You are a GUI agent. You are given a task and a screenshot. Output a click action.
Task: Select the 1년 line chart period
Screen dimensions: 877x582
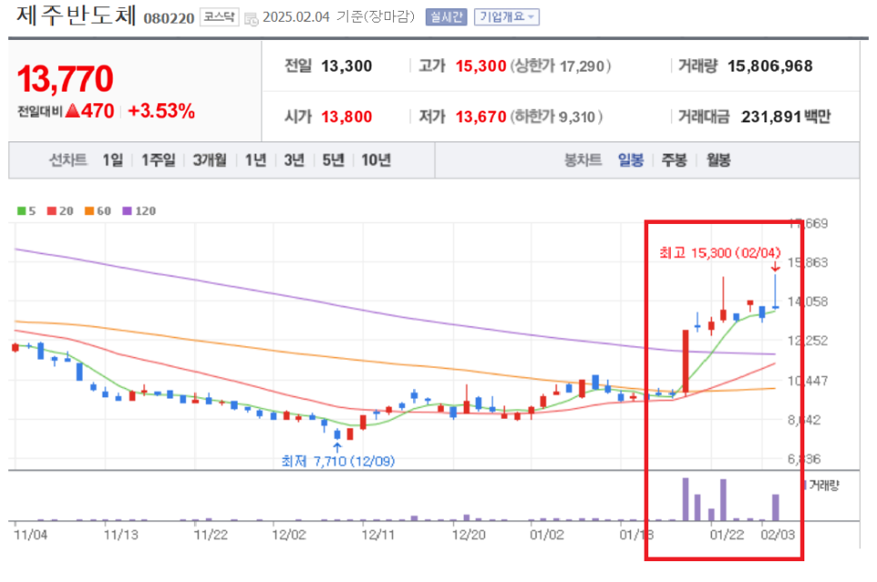(256, 160)
